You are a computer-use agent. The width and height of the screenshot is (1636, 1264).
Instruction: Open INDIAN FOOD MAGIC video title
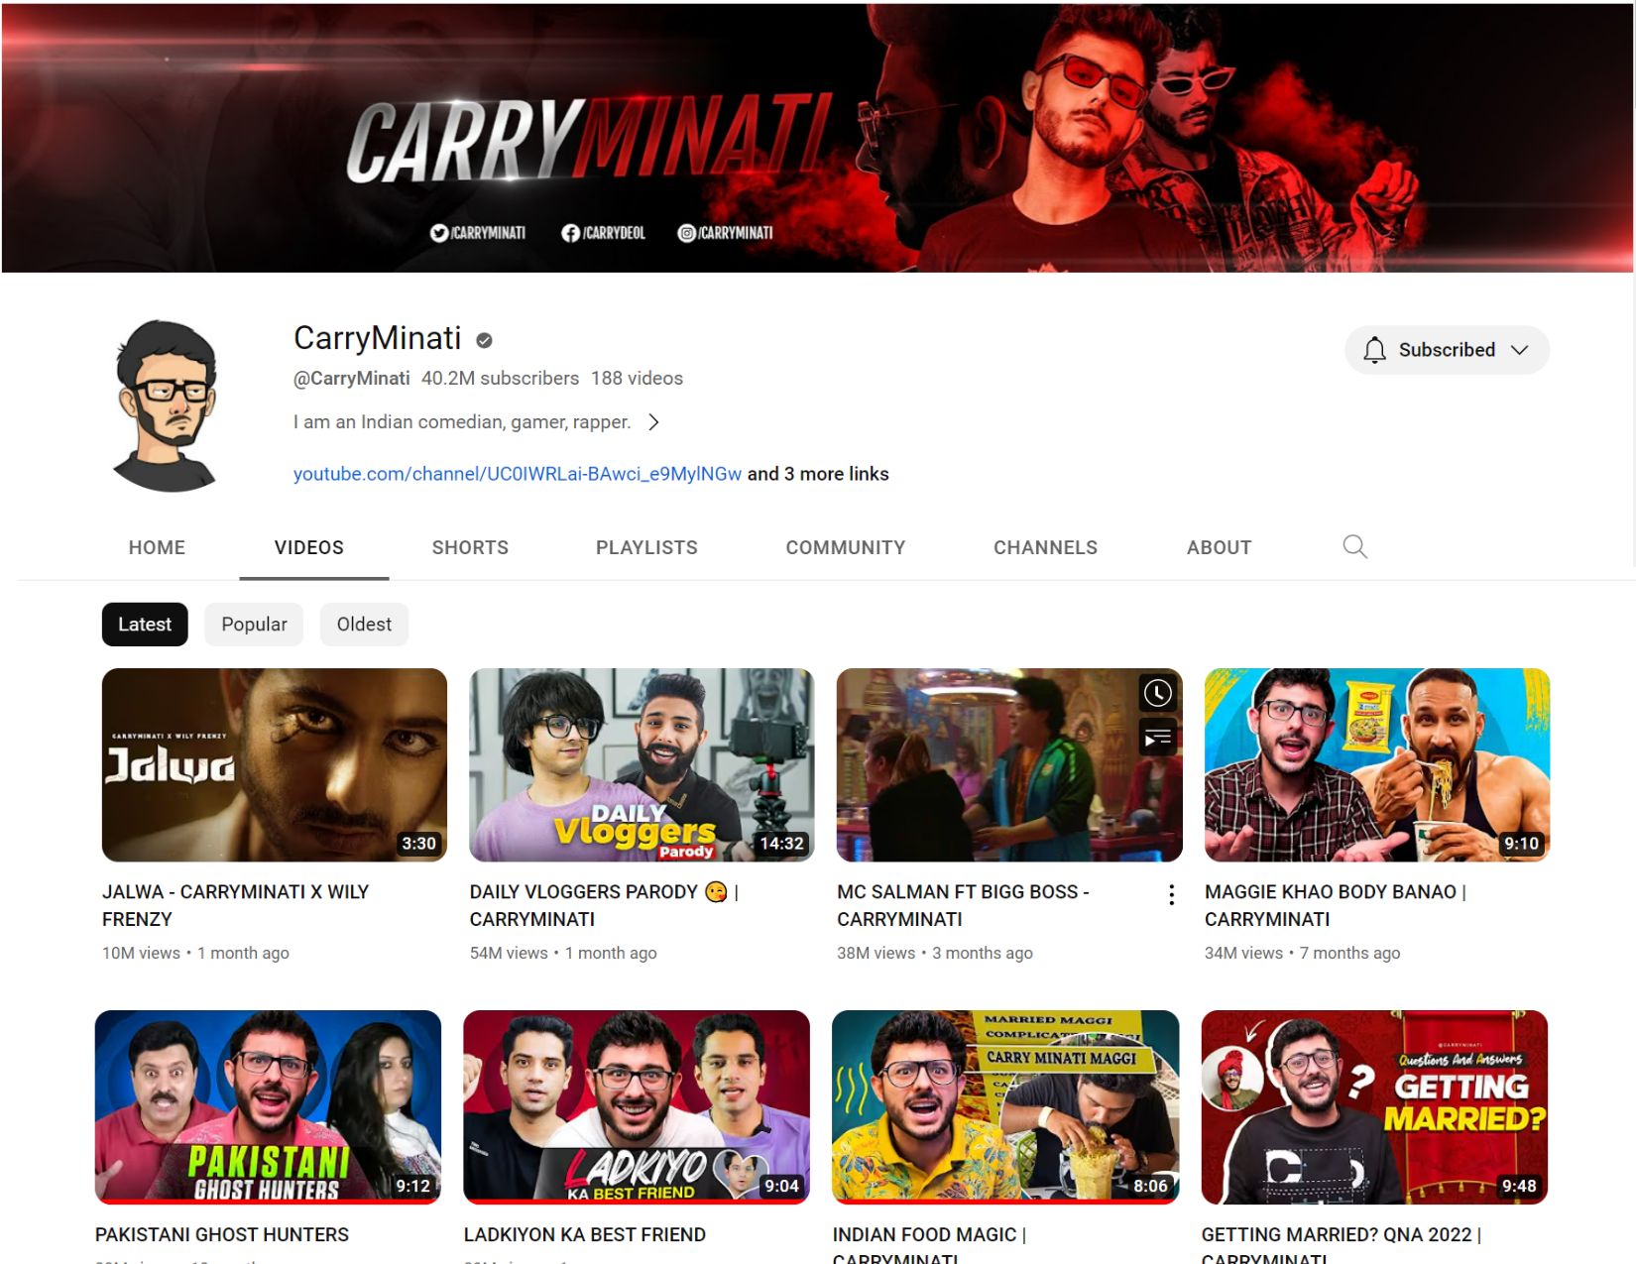point(929,1245)
